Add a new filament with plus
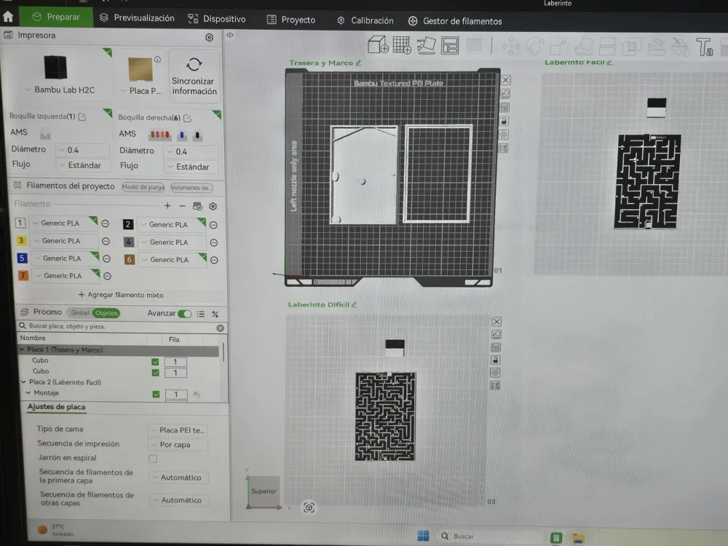 click(167, 206)
